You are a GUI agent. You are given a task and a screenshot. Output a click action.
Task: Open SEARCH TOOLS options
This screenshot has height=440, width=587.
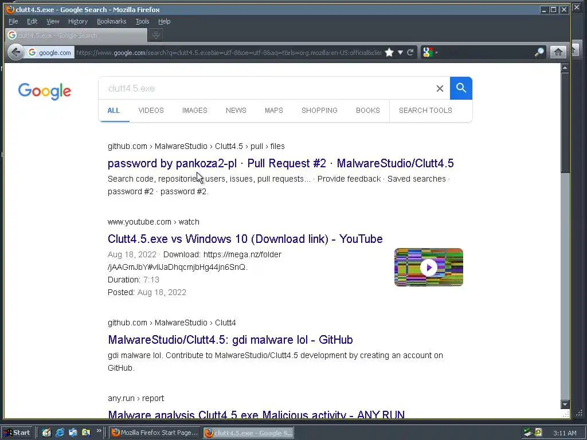425,111
